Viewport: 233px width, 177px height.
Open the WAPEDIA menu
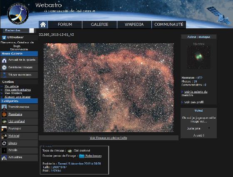point(134,25)
